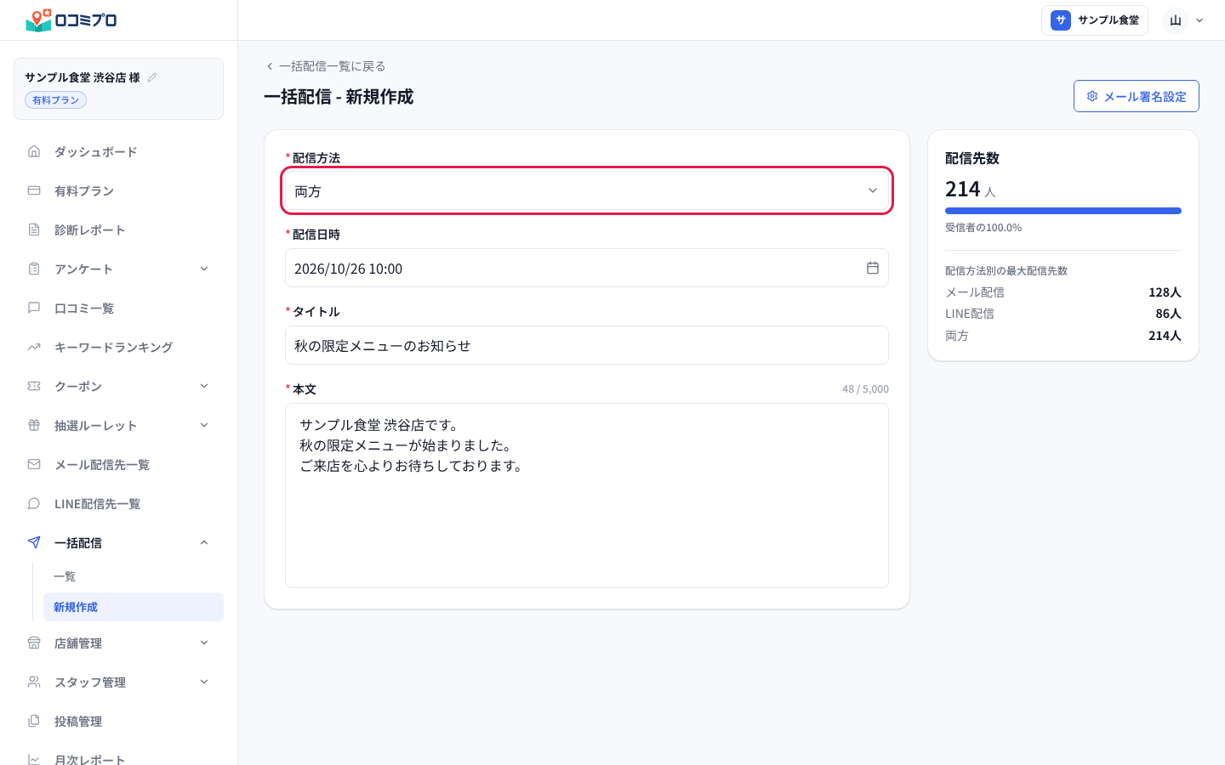
Task: Go back via 一括配信一覧に戻る link
Action: (x=326, y=65)
